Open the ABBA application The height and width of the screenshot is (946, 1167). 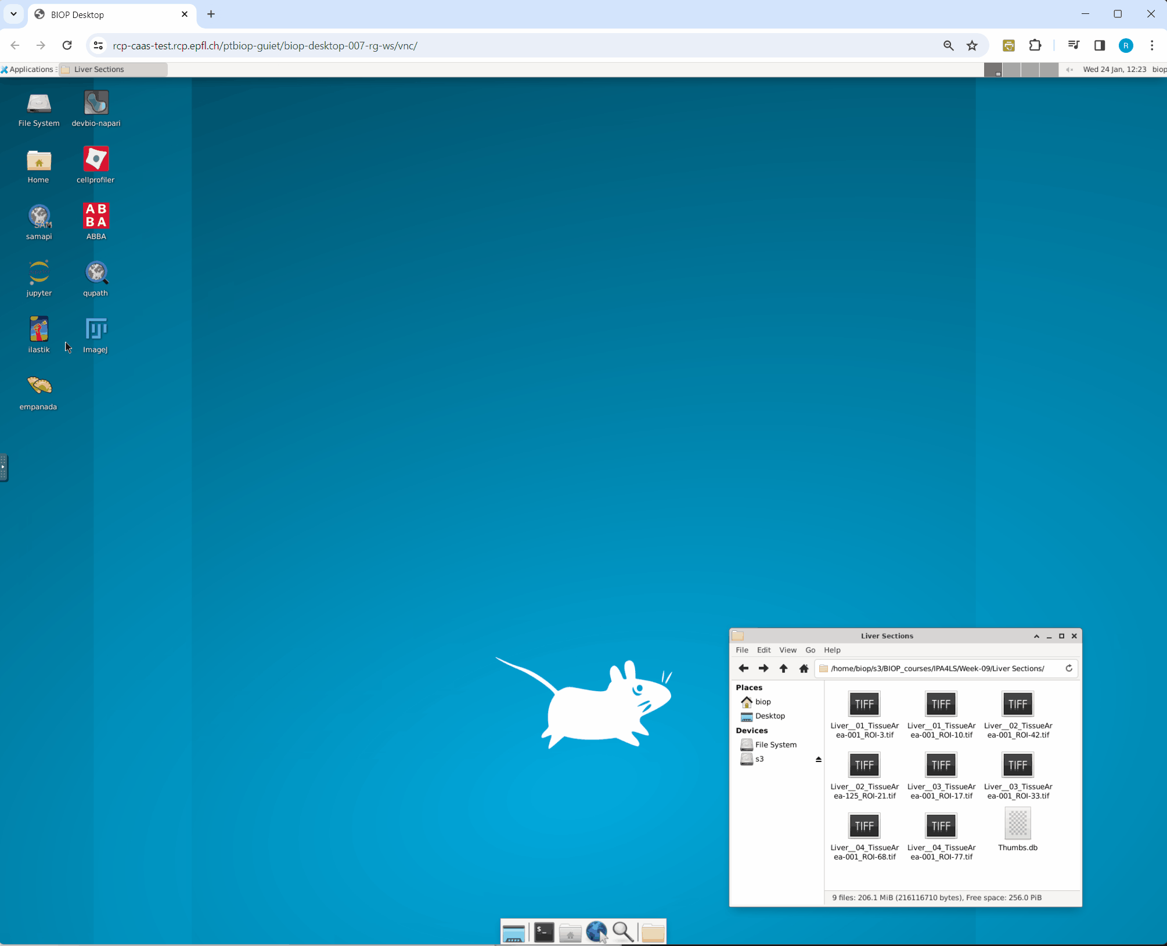click(95, 215)
